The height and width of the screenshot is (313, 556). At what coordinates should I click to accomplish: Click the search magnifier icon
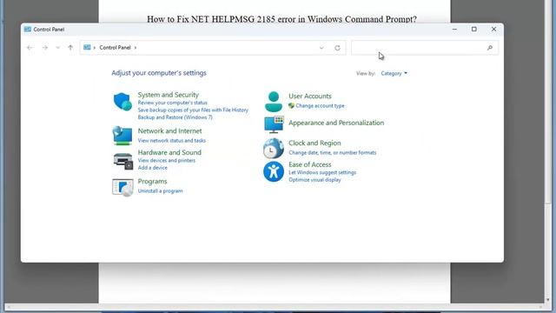coord(490,48)
